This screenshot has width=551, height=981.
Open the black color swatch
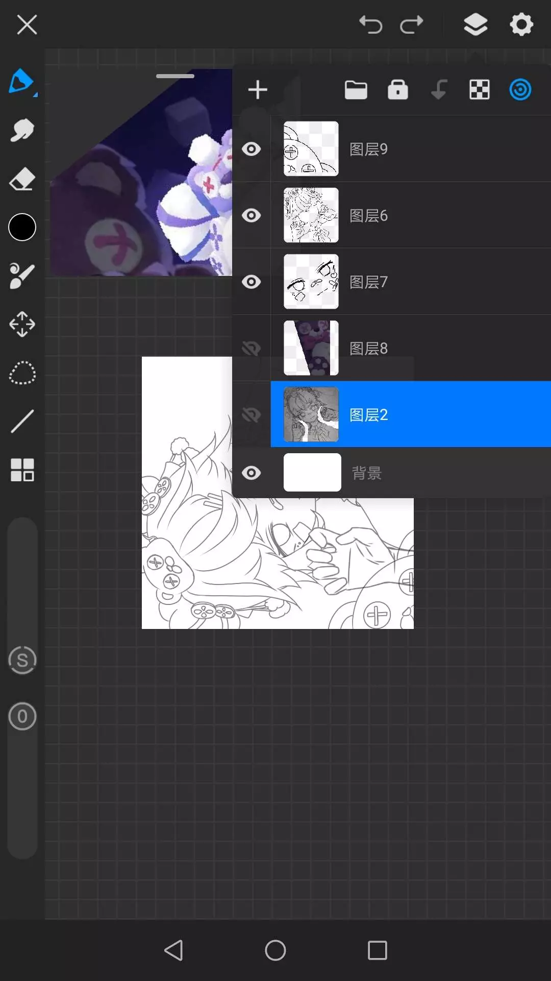(x=22, y=227)
